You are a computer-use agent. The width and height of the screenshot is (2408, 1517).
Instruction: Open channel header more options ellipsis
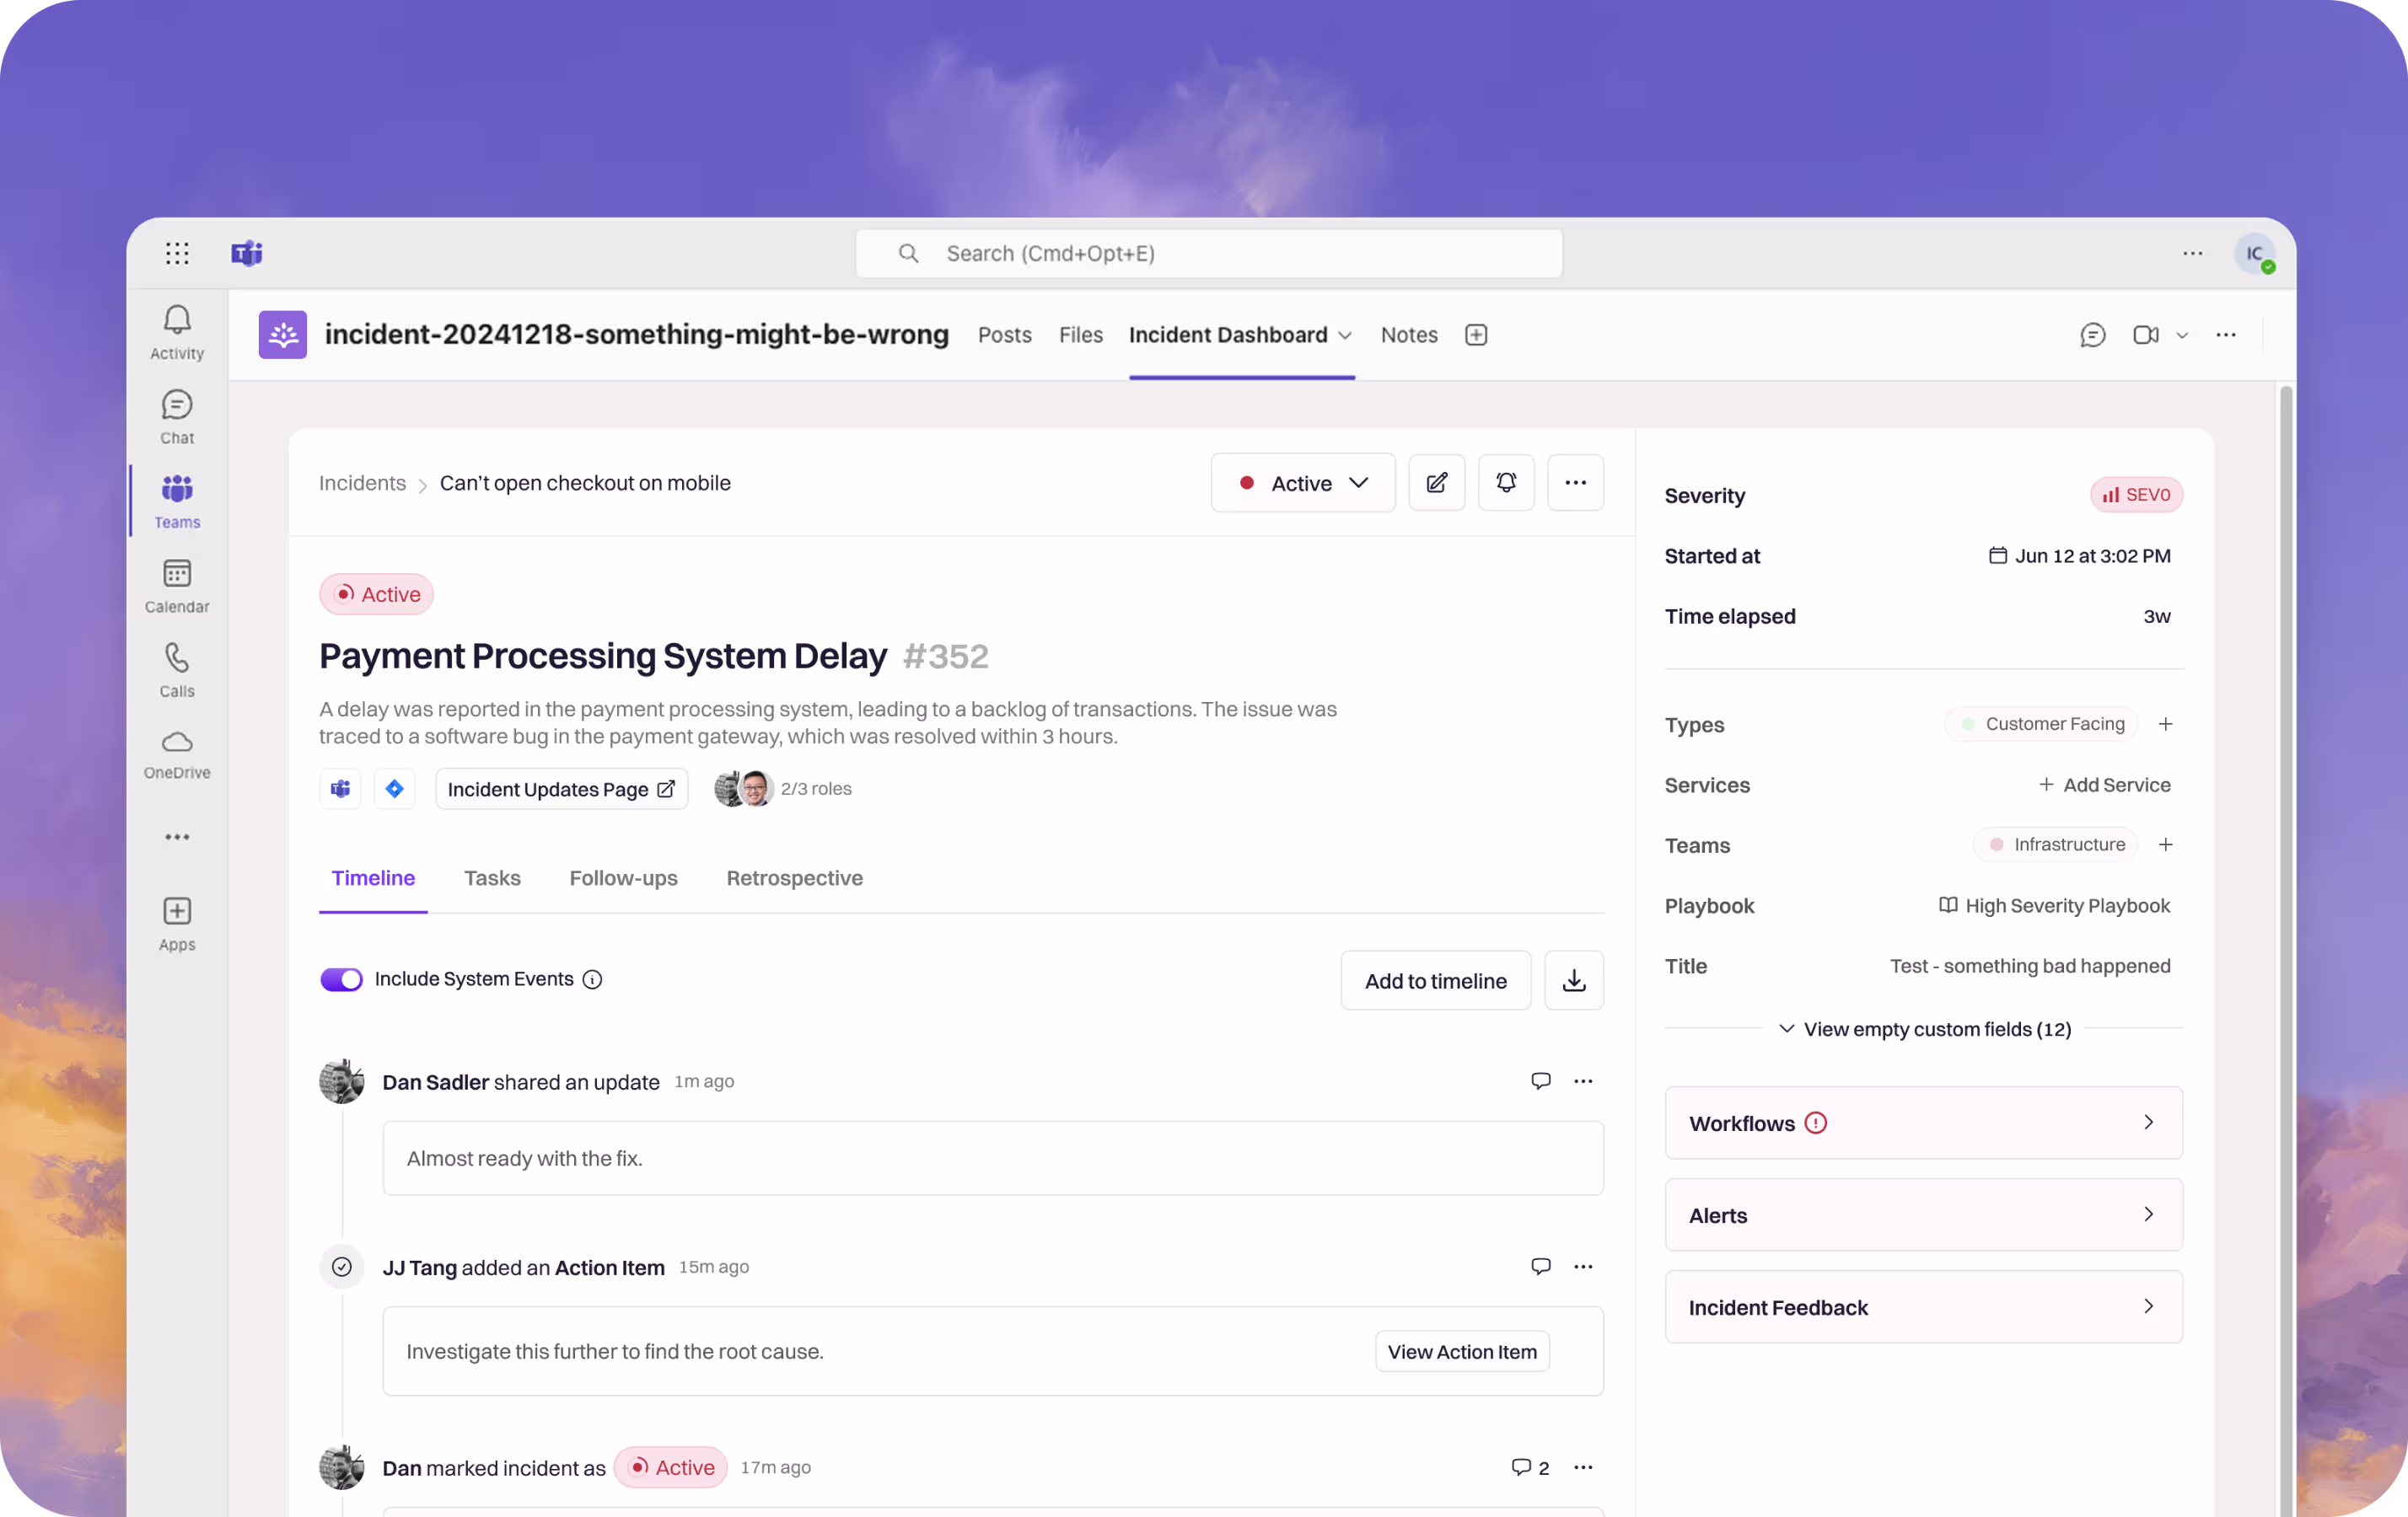coord(2226,335)
